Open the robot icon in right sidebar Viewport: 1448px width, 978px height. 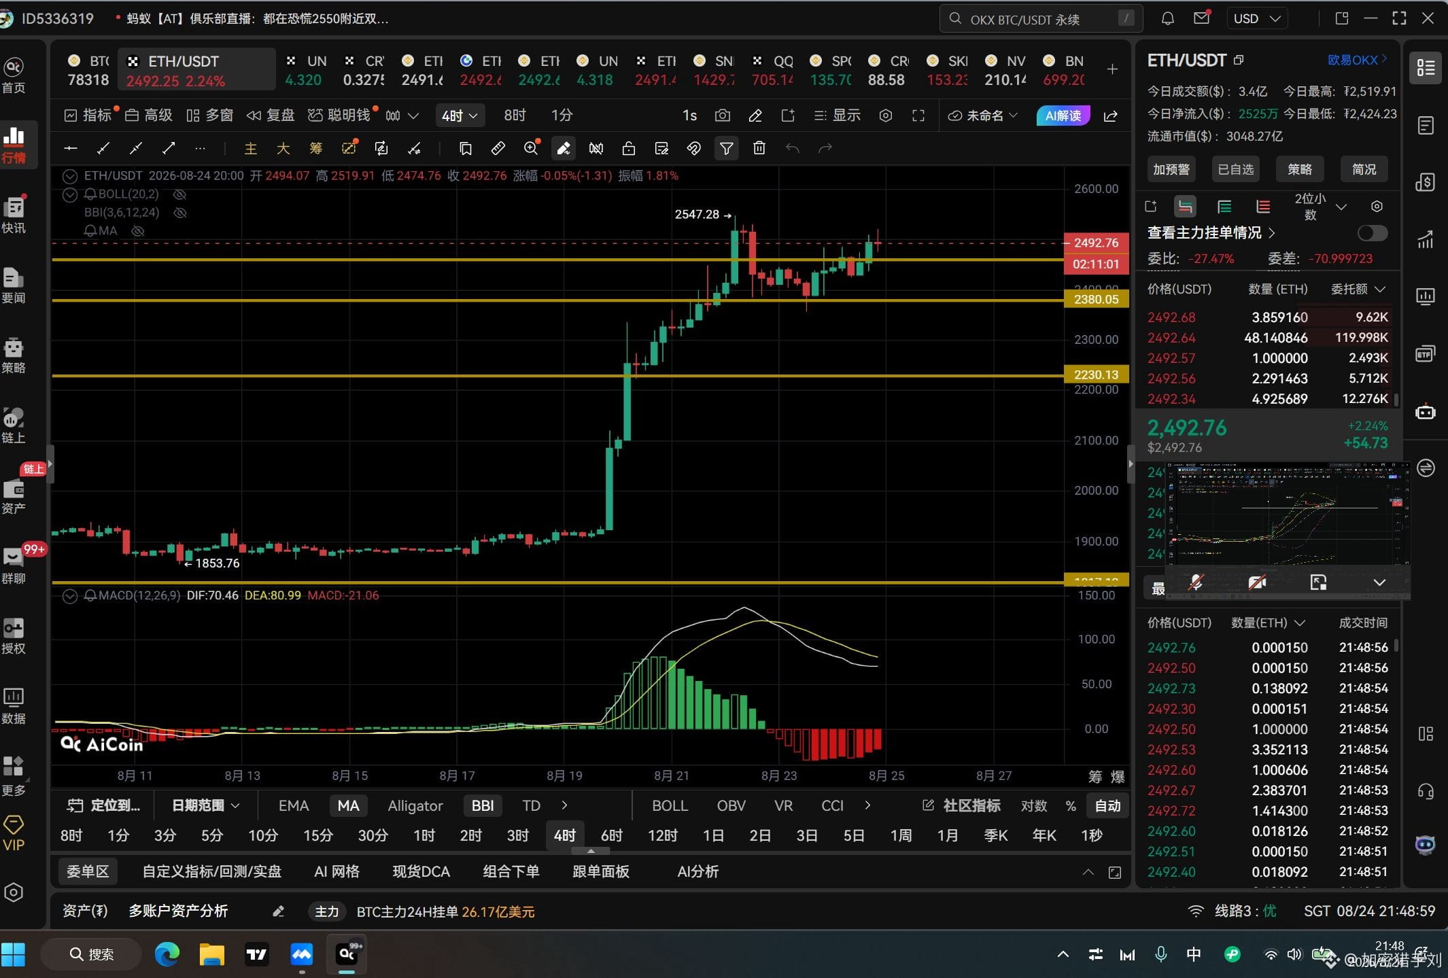coord(1426,412)
